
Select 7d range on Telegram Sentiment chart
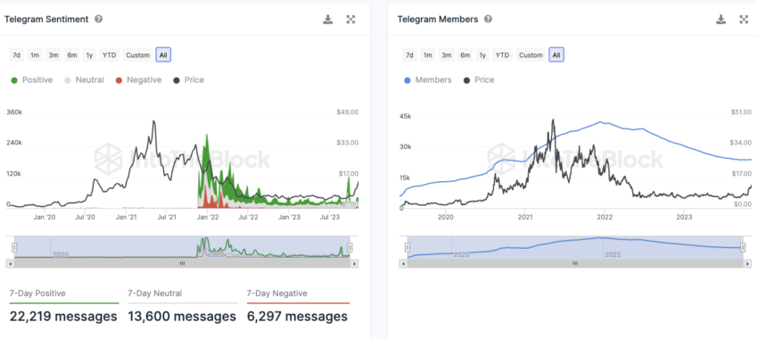click(x=16, y=55)
